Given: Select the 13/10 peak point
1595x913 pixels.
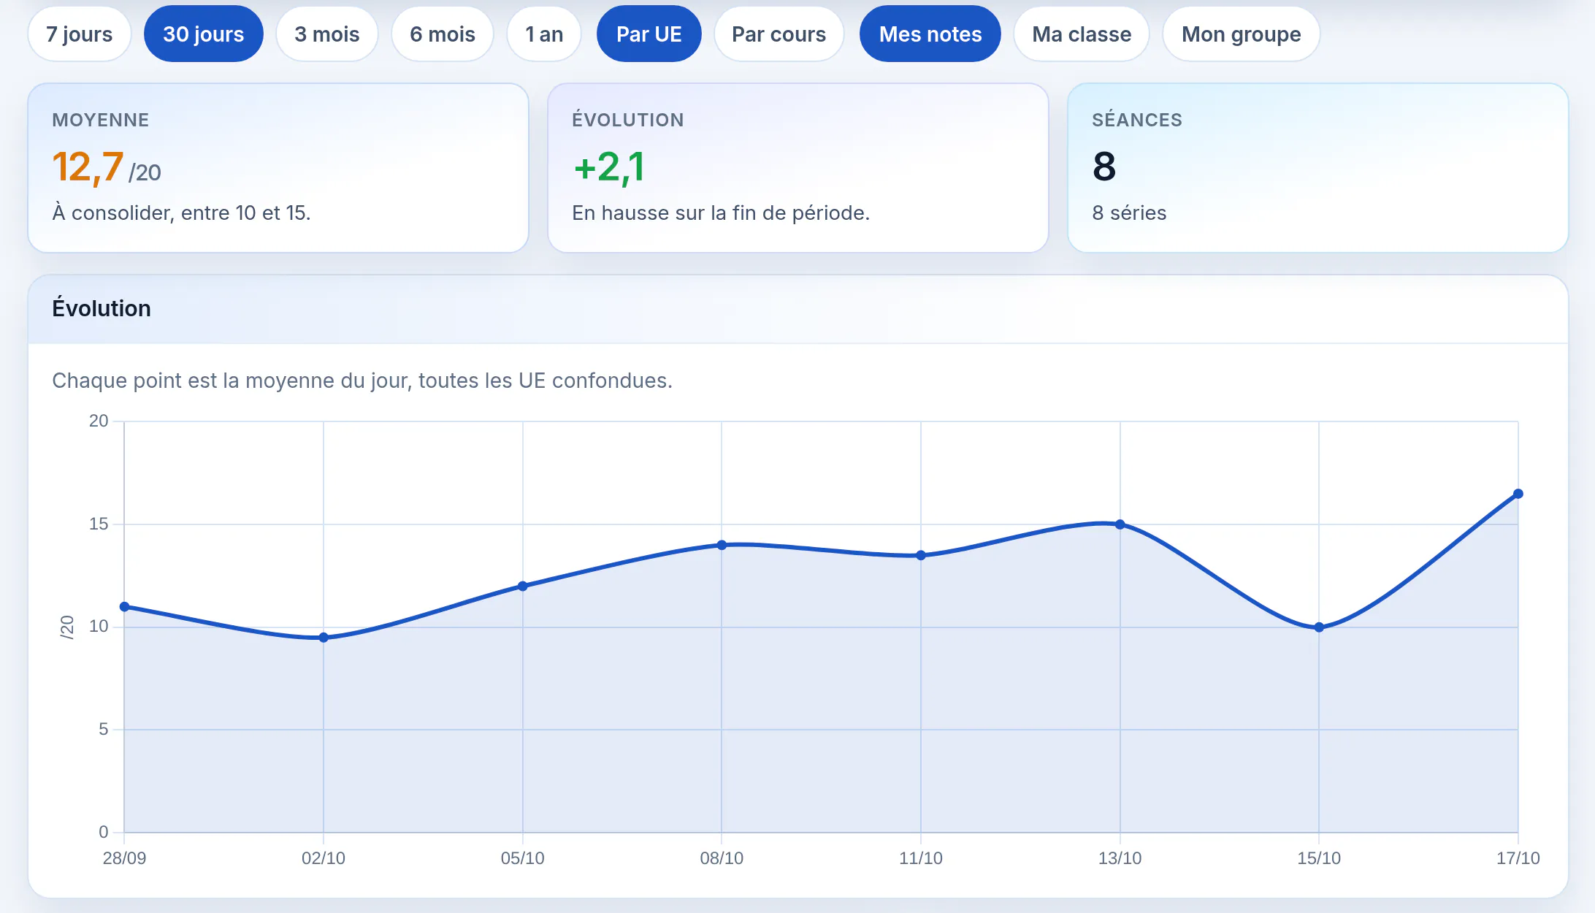Looking at the screenshot, I should [x=1120, y=524].
